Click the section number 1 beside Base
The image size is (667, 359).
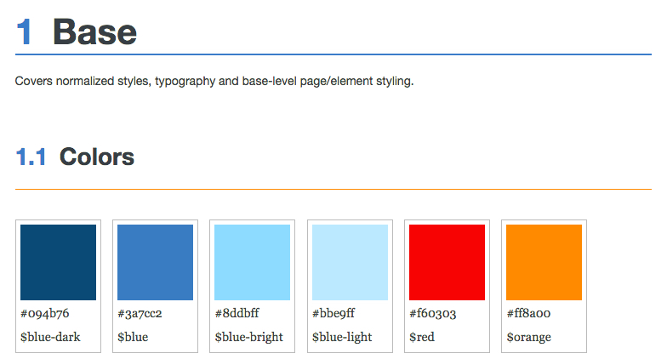point(24,32)
